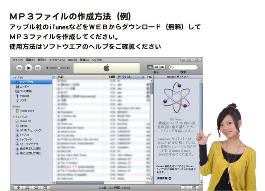Toggle the Genius sidebar arrow button

tap(194, 187)
